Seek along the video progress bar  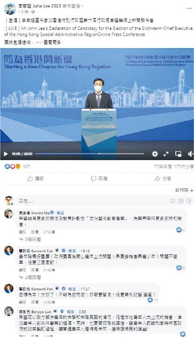89,154
